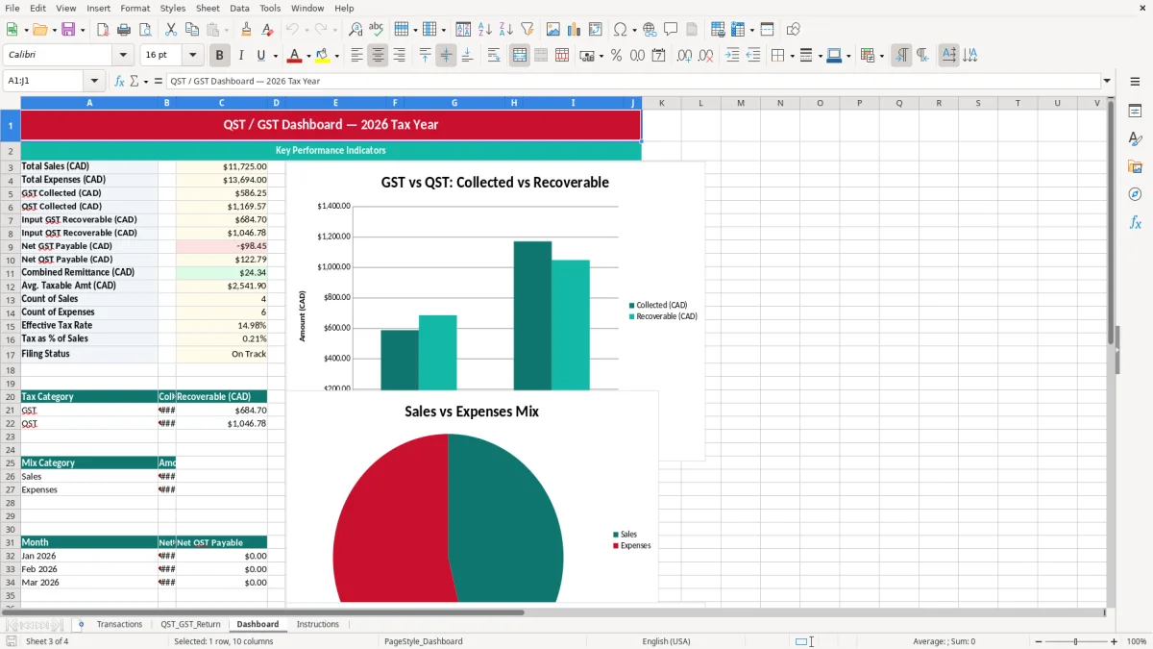Toggle Italic formatting
Screen dimensions: 1153x649
240,56
